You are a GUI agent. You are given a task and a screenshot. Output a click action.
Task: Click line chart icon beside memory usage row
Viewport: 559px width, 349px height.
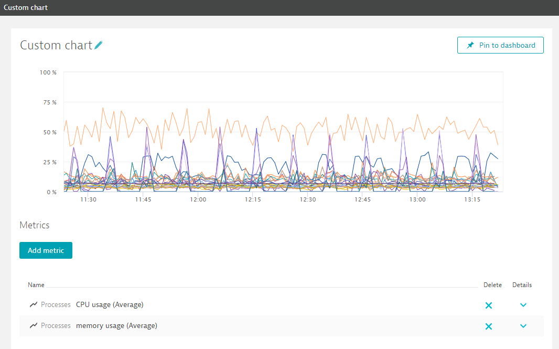click(34, 325)
